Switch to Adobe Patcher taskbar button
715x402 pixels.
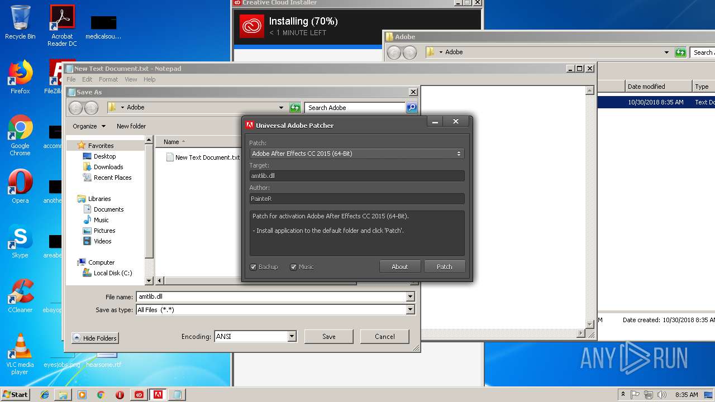click(x=158, y=395)
